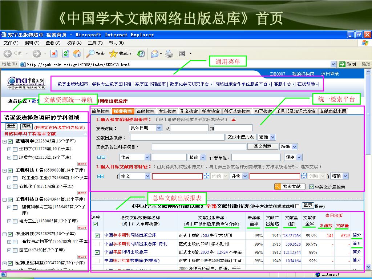Click the 转到 green go arrow
The width and height of the screenshot is (372, 279).
click(x=342, y=64)
